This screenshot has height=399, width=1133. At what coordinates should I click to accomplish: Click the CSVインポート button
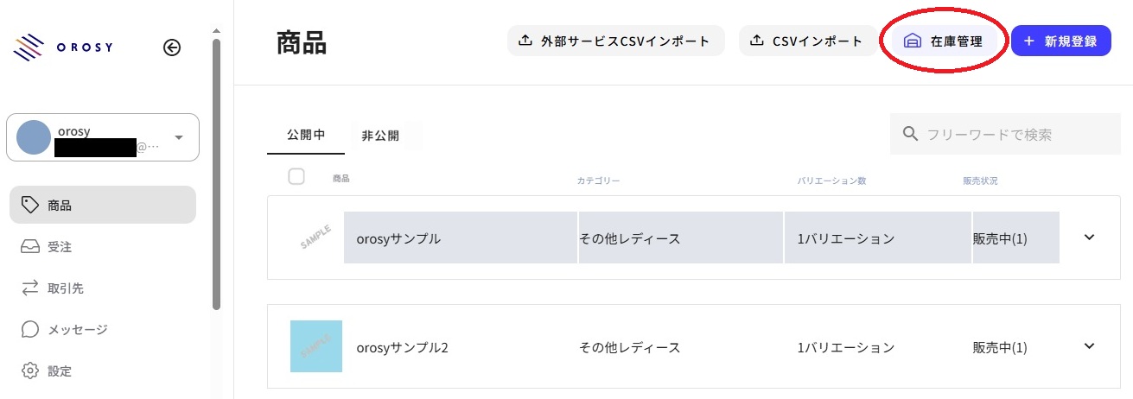(x=805, y=41)
